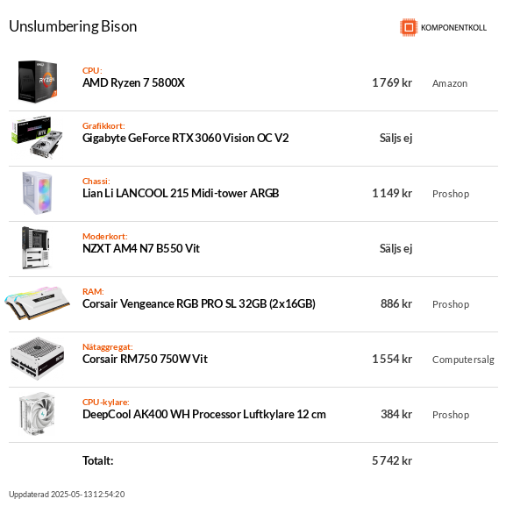Open Gigabyte GeForce RTX 3060 Vision OC V2
The image size is (506, 506).
pyautogui.click(x=186, y=138)
